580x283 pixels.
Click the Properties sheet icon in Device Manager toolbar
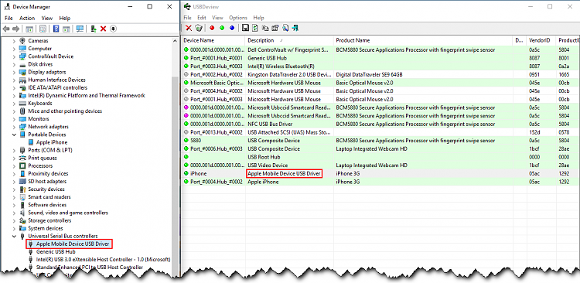(x=43, y=29)
